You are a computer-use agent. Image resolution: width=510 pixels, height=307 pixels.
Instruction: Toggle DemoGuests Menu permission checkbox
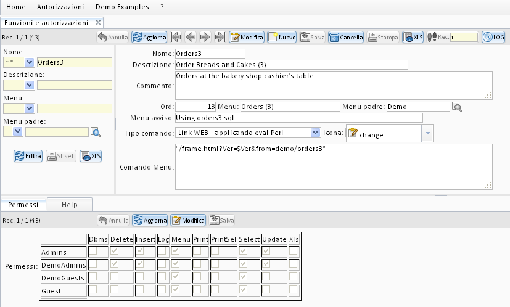pos(175,277)
